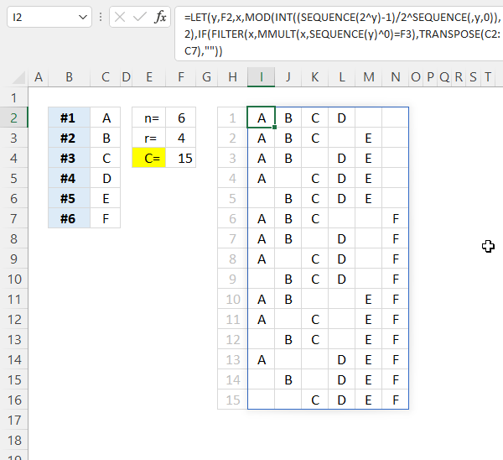503x460 pixels.
Task: Select active cell I2 containing A
Action: click(x=261, y=118)
